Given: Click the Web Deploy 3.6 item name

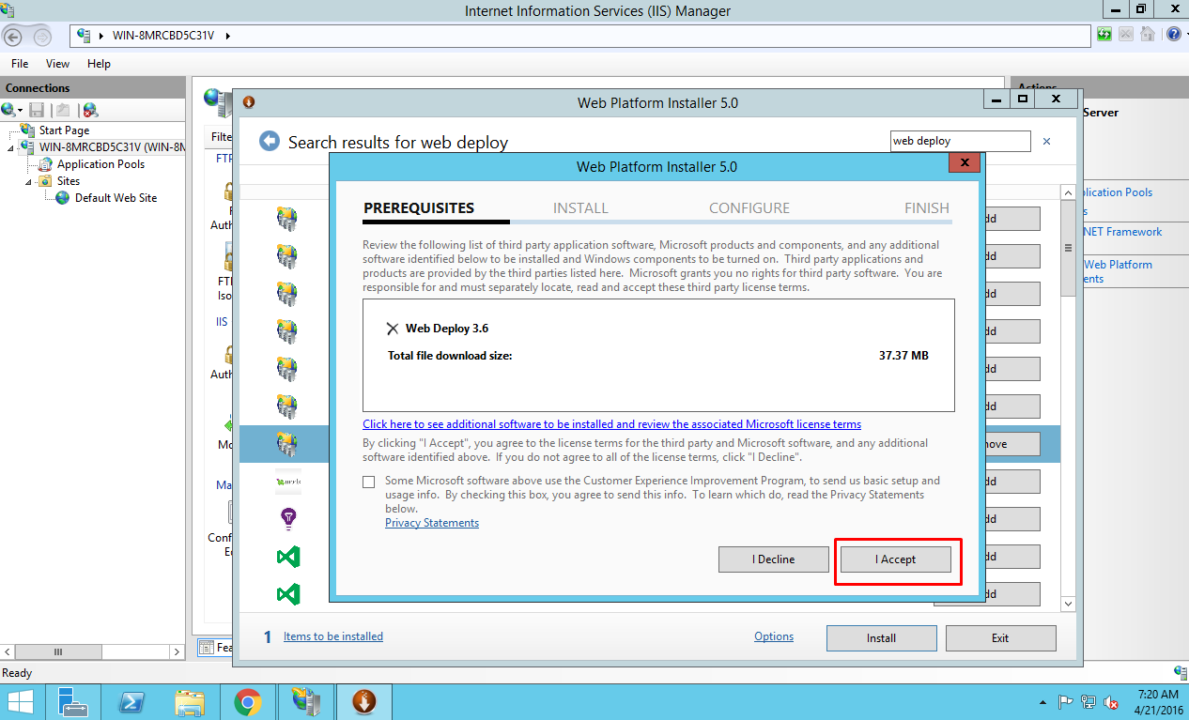Looking at the screenshot, I should 447,329.
